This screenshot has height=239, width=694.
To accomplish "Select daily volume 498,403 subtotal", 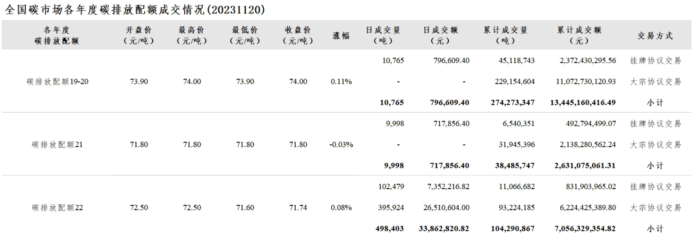I will coord(390,228).
